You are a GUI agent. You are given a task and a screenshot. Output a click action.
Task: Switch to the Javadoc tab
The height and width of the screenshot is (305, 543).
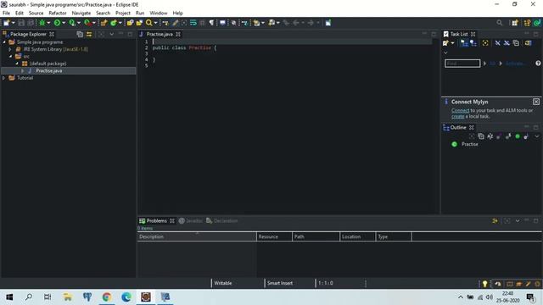click(x=191, y=220)
